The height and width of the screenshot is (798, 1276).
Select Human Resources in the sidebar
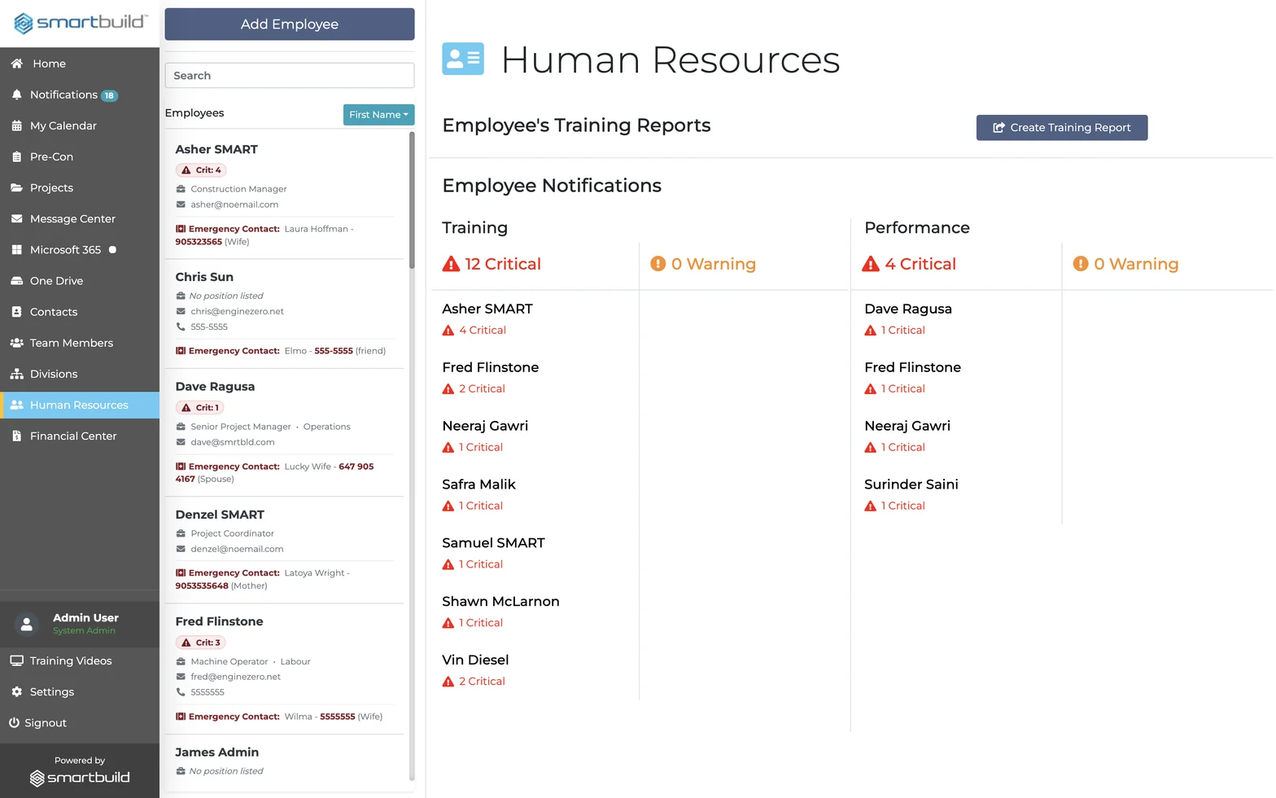(x=80, y=405)
